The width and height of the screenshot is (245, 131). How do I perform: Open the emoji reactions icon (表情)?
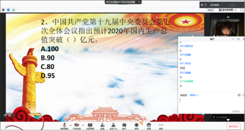[x=149, y=125]
